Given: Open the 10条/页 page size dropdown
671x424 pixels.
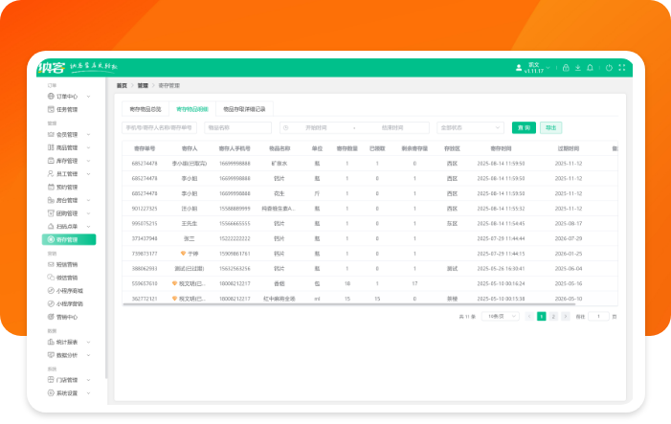Looking at the screenshot, I should point(494,315).
